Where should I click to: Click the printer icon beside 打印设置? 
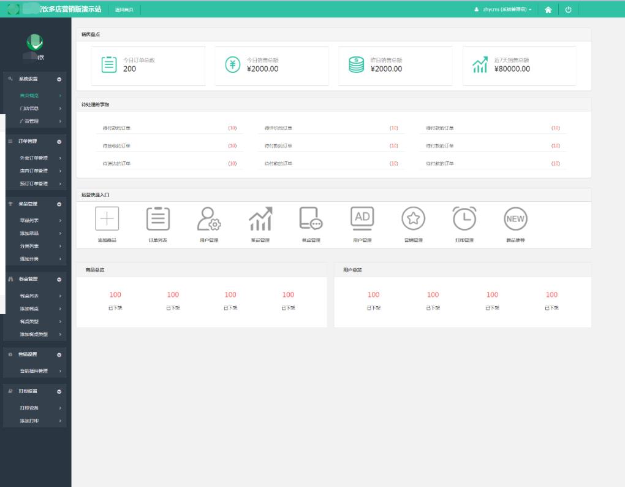coord(10,391)
